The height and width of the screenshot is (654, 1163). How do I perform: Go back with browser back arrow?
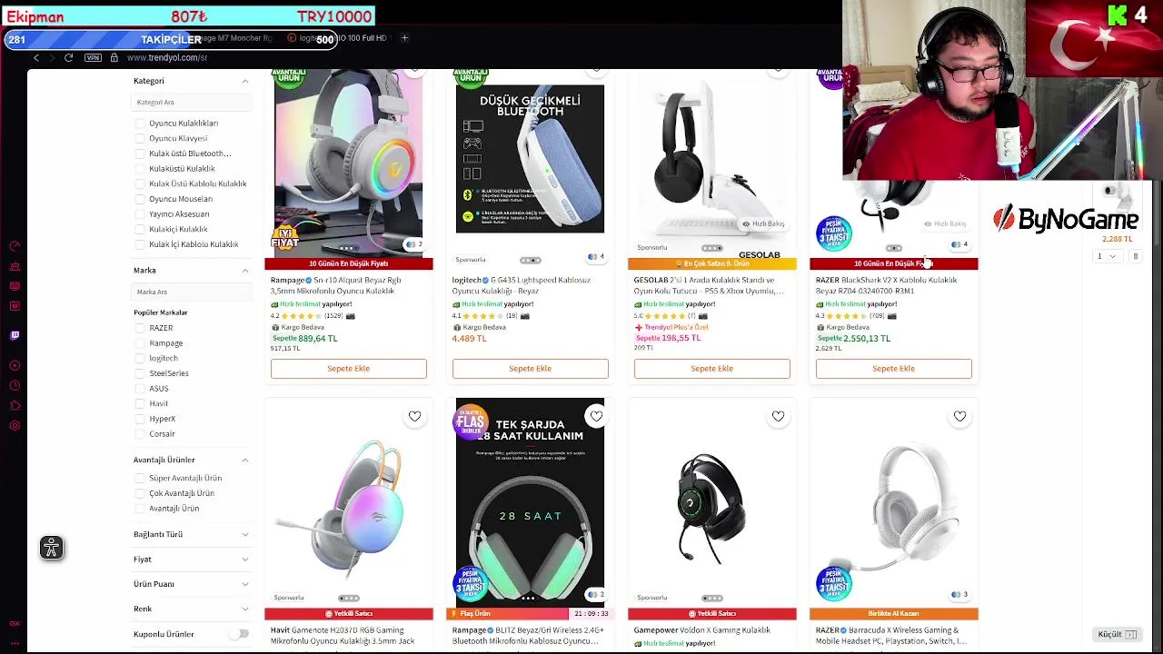tap(36, 57)
